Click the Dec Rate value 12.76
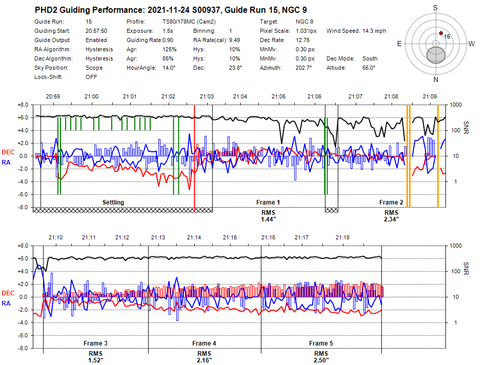The width and height of the screenshot is (490, 365). pyautogui.click(x=302, y=40)
